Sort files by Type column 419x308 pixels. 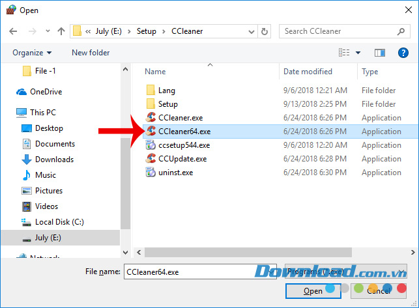click(370, 72)
